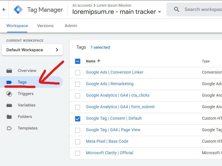Check the Meta Pixel Base Code box
The height and width of the screenshot is (166, 222).
coord(78,142)
